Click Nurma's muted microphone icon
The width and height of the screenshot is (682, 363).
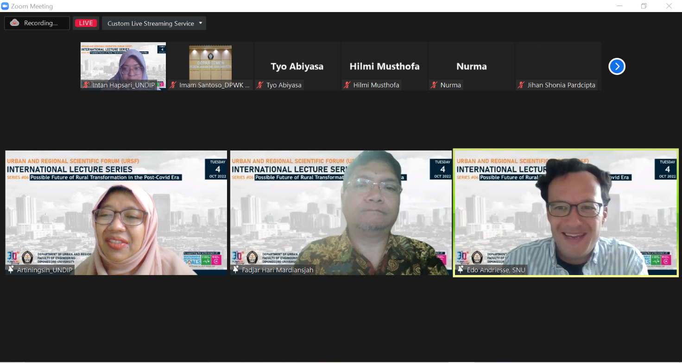434,85
